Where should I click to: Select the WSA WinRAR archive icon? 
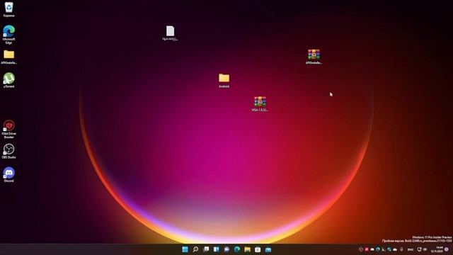coord(260,104)
